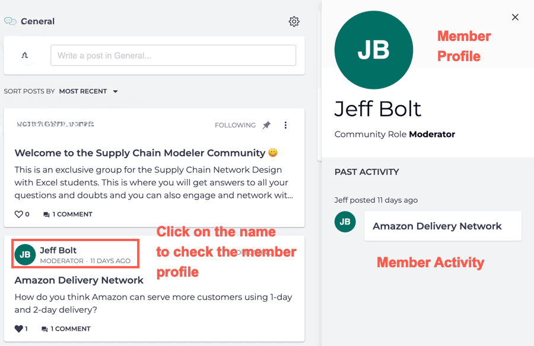Click the General chat bubbles icon
Image resolution: width=534 pixels, height=346 pixels.
click(x=10, y=21)
